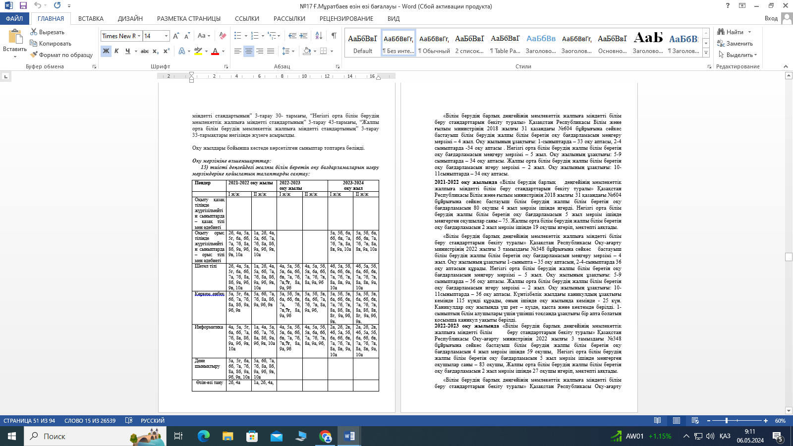Viewport: 793px width, 446px height.
Task: Save the document using the floppy disk icon
Action: point(23,5)
